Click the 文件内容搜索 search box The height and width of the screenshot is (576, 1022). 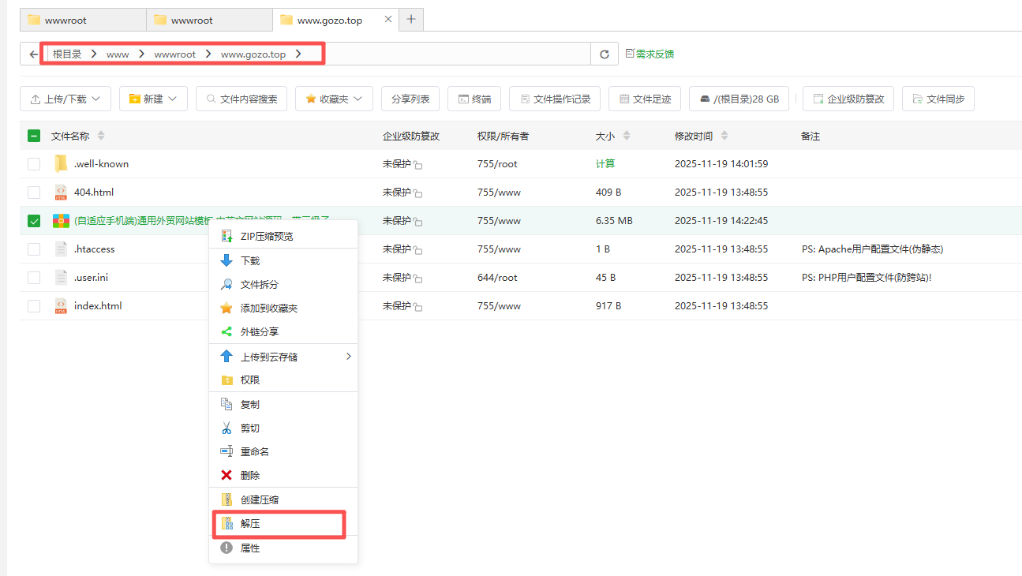click(x=241, y=99)
